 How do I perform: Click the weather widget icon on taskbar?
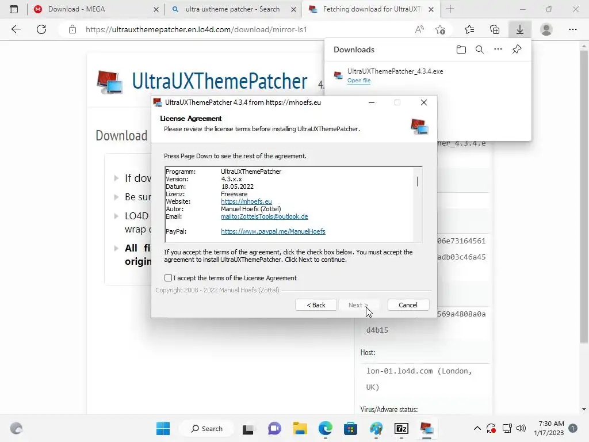click(x=16, y=428)
